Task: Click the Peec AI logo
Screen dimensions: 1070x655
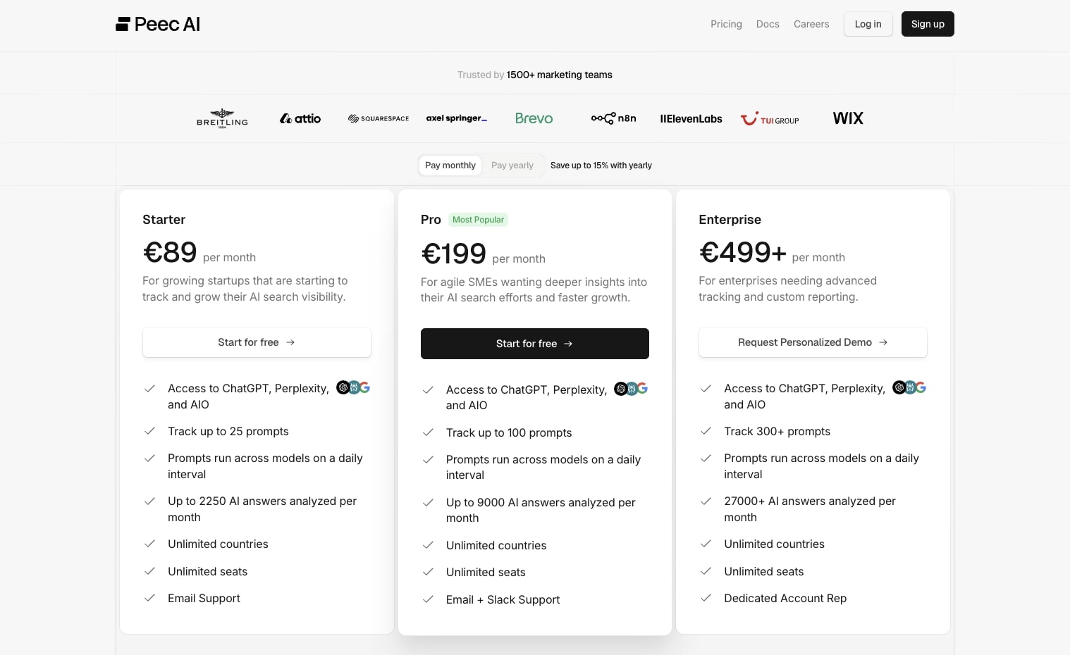Action: click(157, 23)
